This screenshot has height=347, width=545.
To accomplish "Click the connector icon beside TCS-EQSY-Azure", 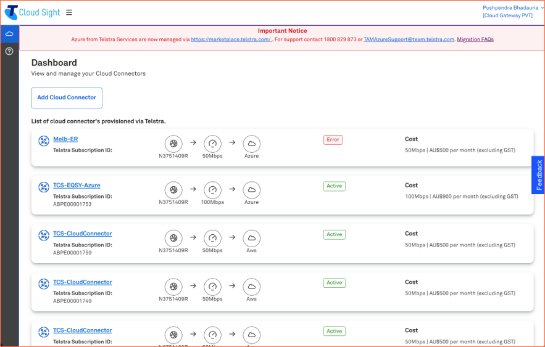I will click(44, 187).
